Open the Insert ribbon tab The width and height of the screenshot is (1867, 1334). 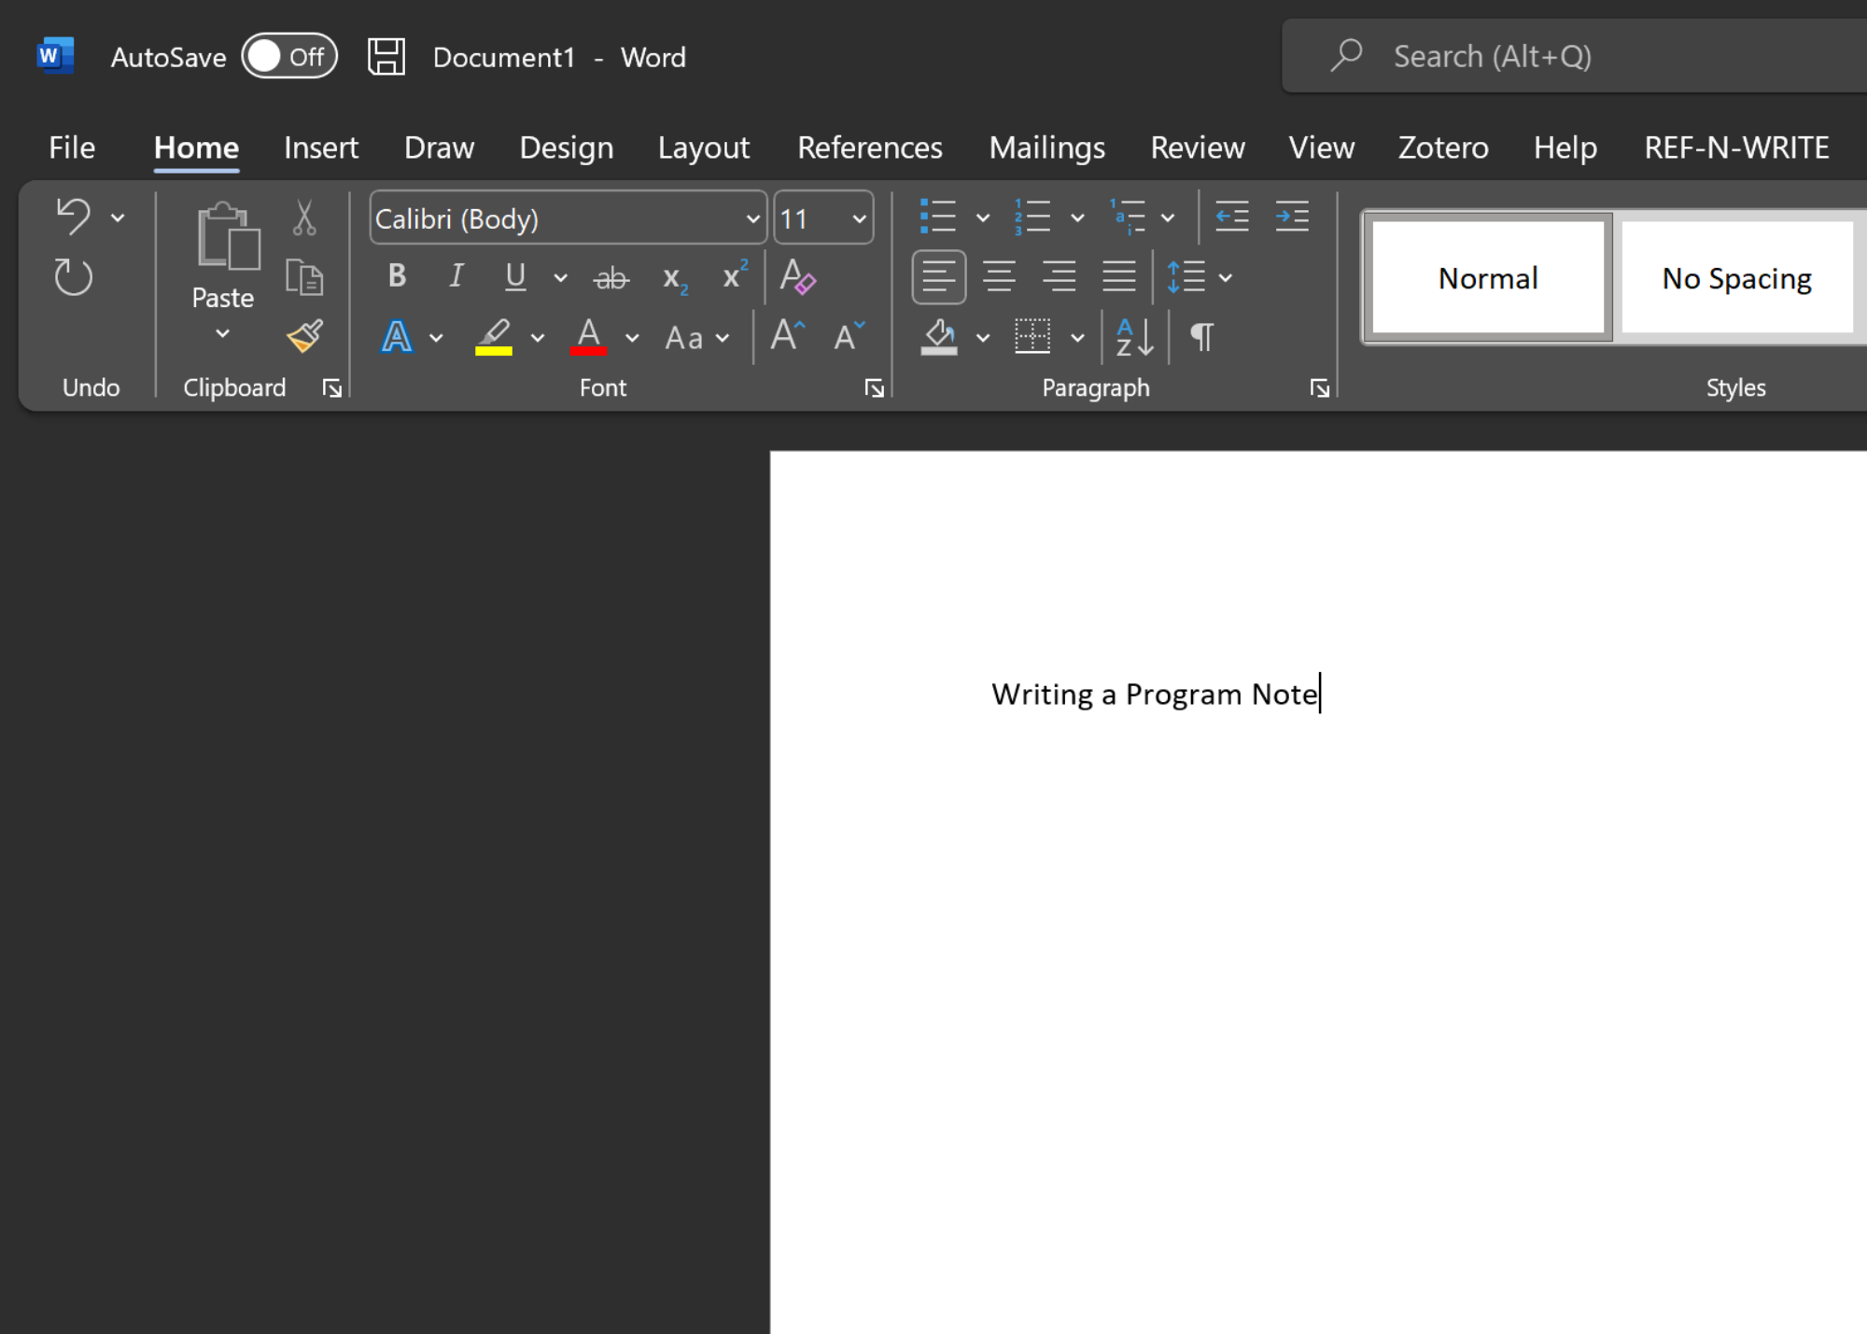pos(320,147)
